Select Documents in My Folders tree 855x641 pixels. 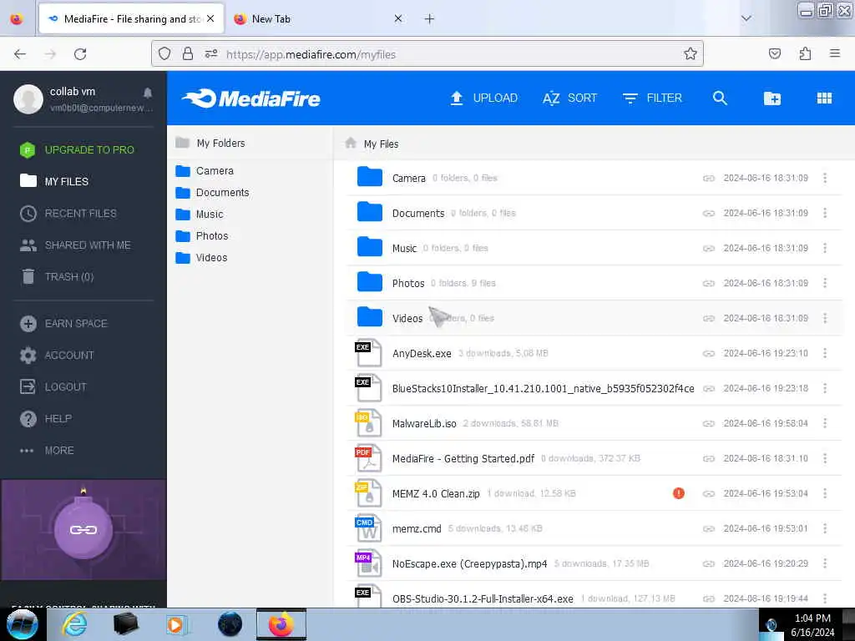pos(212,193)
